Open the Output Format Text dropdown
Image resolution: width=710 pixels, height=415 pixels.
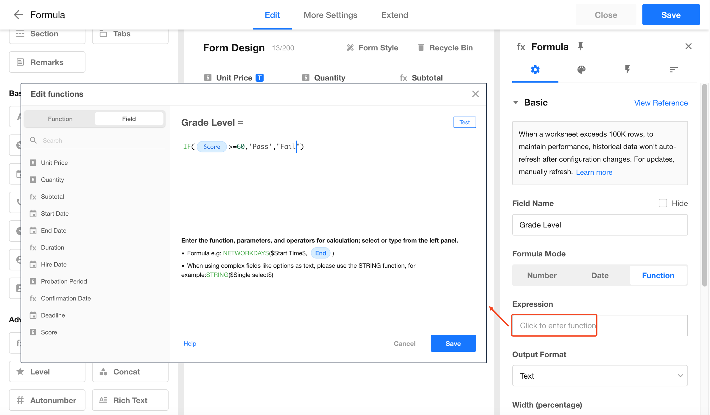coord(600,376)
